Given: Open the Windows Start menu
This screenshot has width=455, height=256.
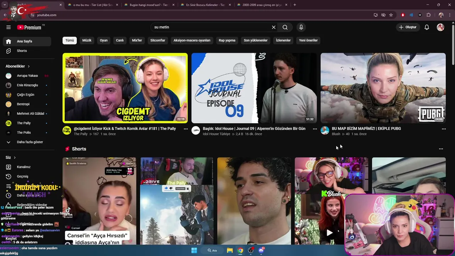Looking at the screenshot, I should (194, 250).
